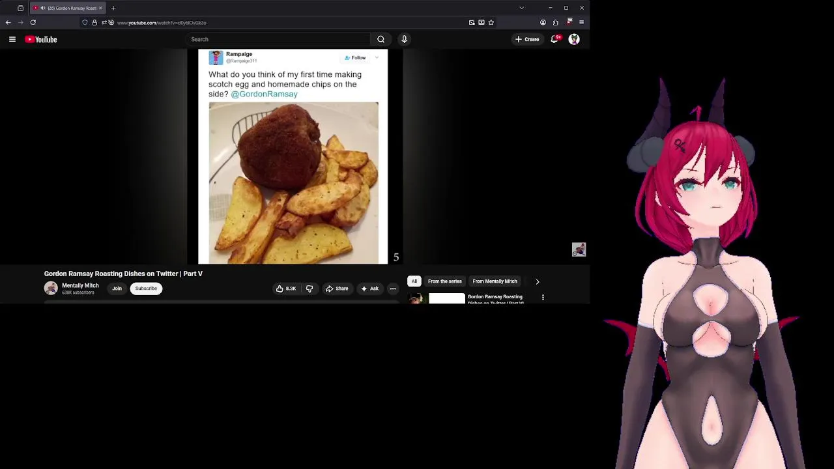Click the Share button
This screenshot has width=834, height=469.
point(337,289)
